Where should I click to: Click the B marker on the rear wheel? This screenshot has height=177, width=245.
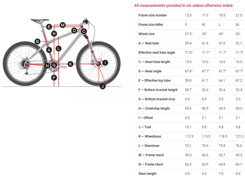pos(38,42)
